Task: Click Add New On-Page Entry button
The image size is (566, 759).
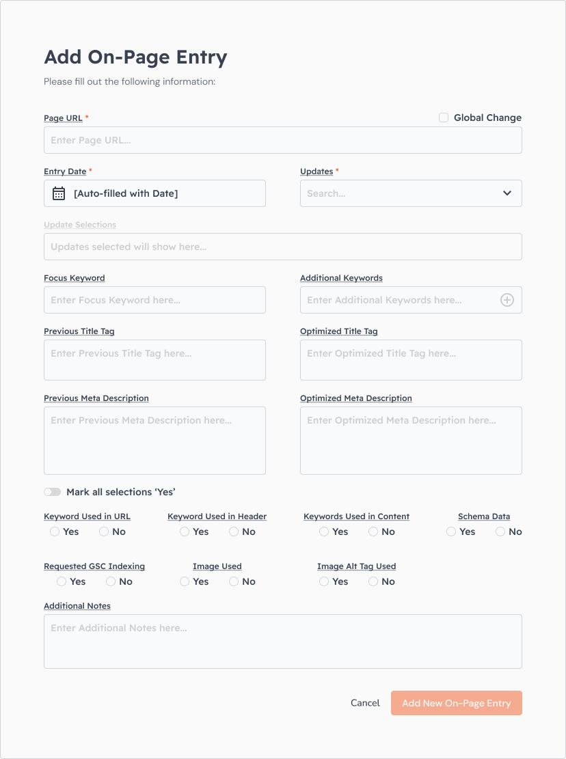Action: point(457,703)
